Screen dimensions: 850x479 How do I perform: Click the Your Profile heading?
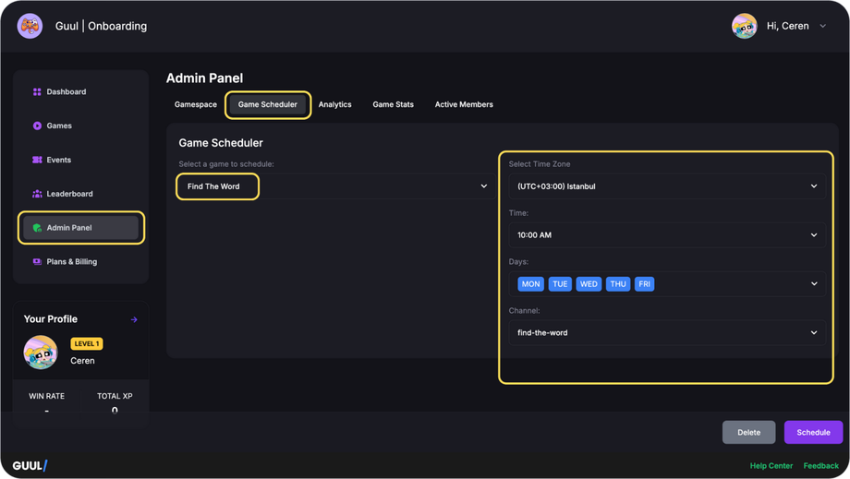pyautogui.click(x=51, y=319)
